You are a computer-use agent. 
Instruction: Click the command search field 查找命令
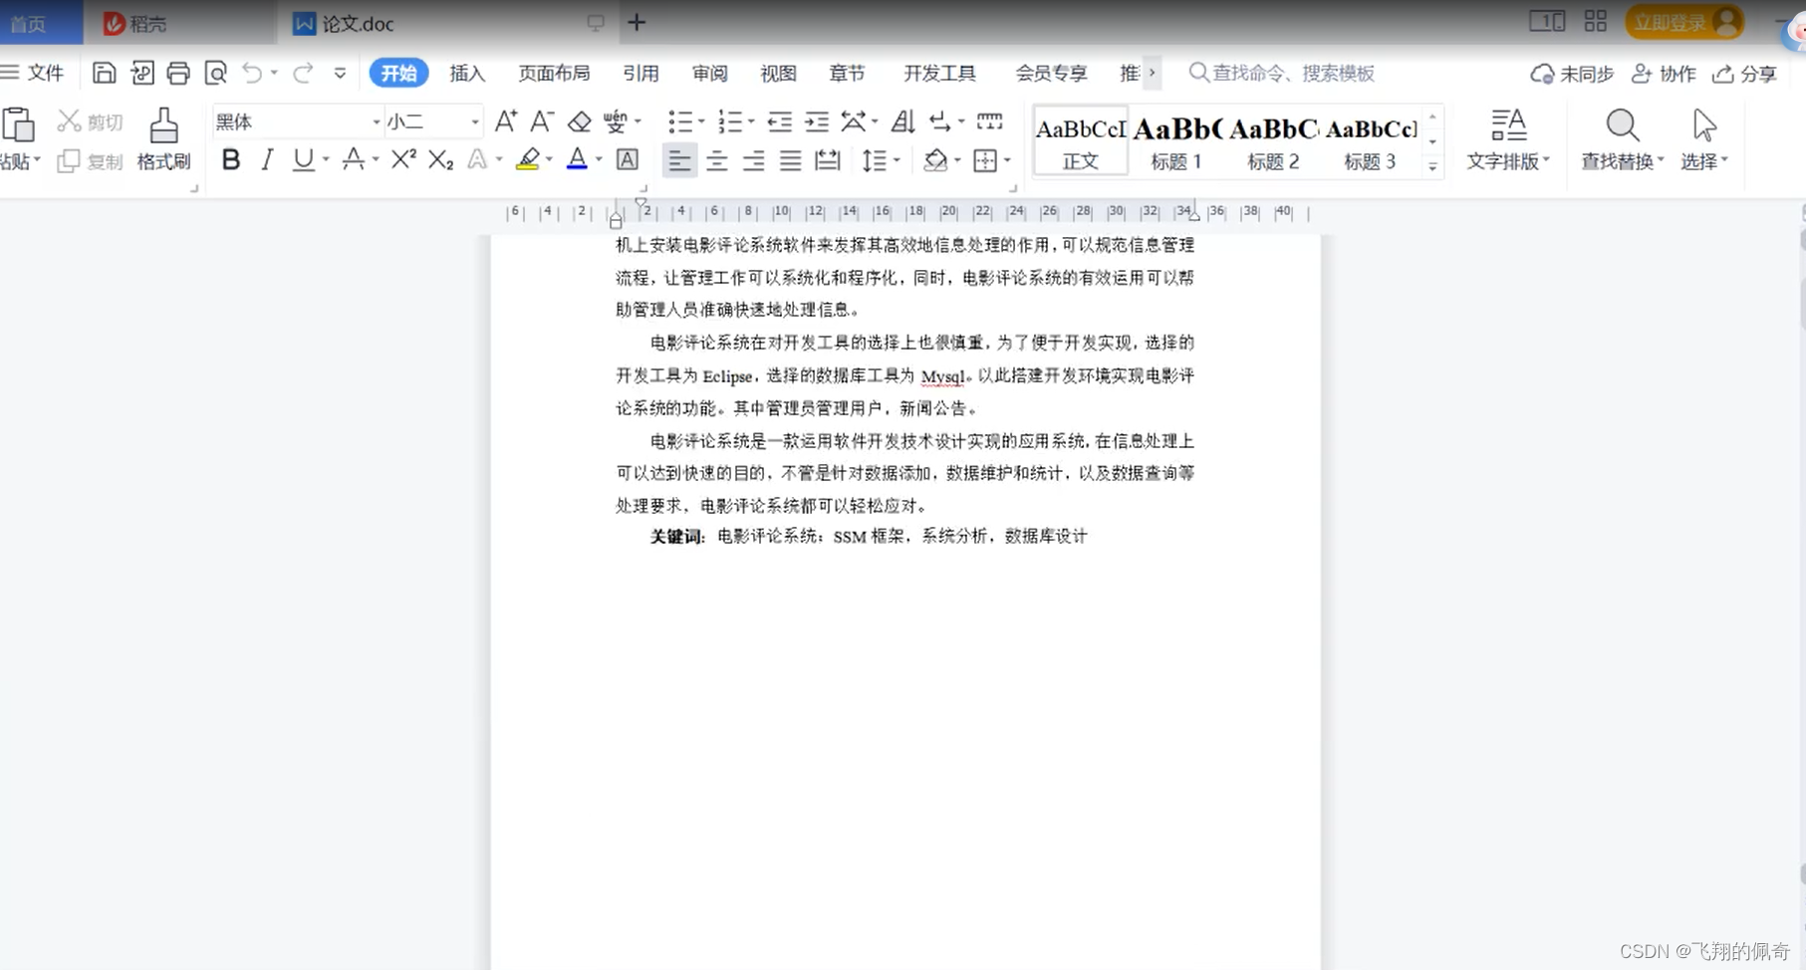[x=1283, y=73]
